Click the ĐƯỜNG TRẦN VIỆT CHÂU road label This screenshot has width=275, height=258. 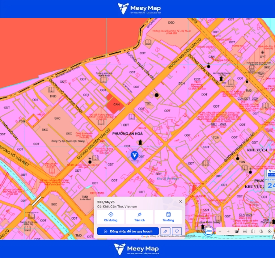pyautogui.click(x=204, y=70)
